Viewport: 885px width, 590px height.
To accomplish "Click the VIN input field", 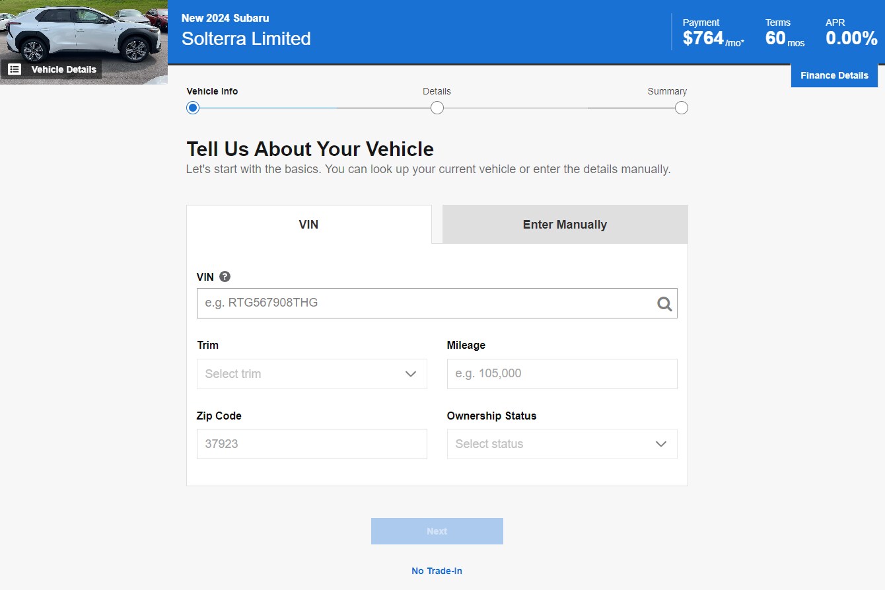I will [x=426, y=303].
